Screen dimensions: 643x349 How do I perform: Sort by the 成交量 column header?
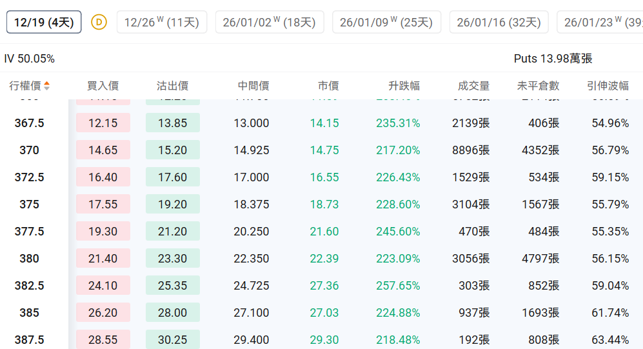[473, 86]
